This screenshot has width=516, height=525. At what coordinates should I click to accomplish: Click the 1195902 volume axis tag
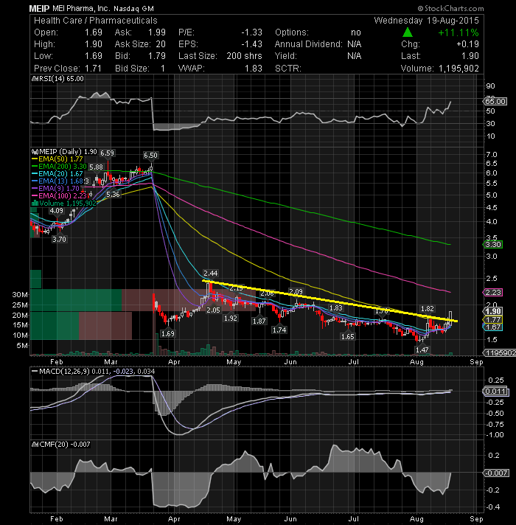point(500,353)
